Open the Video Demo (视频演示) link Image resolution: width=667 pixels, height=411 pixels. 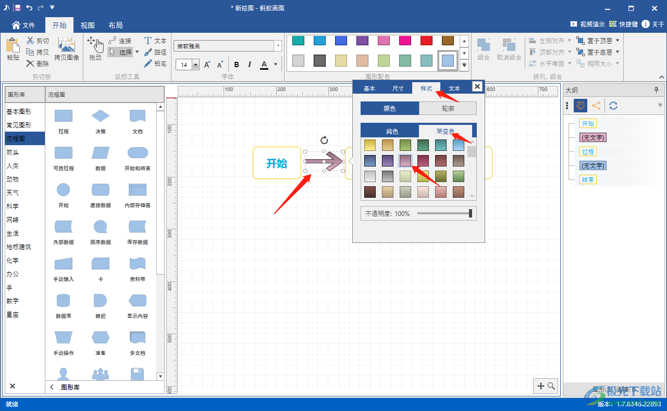pyautogui.click(x=587, y=24)
